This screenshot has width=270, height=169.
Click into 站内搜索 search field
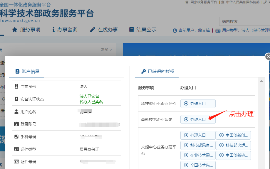244,21
